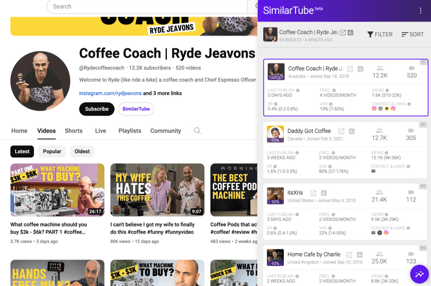
Task: Show LAST PUBLISH info icon in Coffee Coach card
Action: pyautogui.click(x=298, y=90)
